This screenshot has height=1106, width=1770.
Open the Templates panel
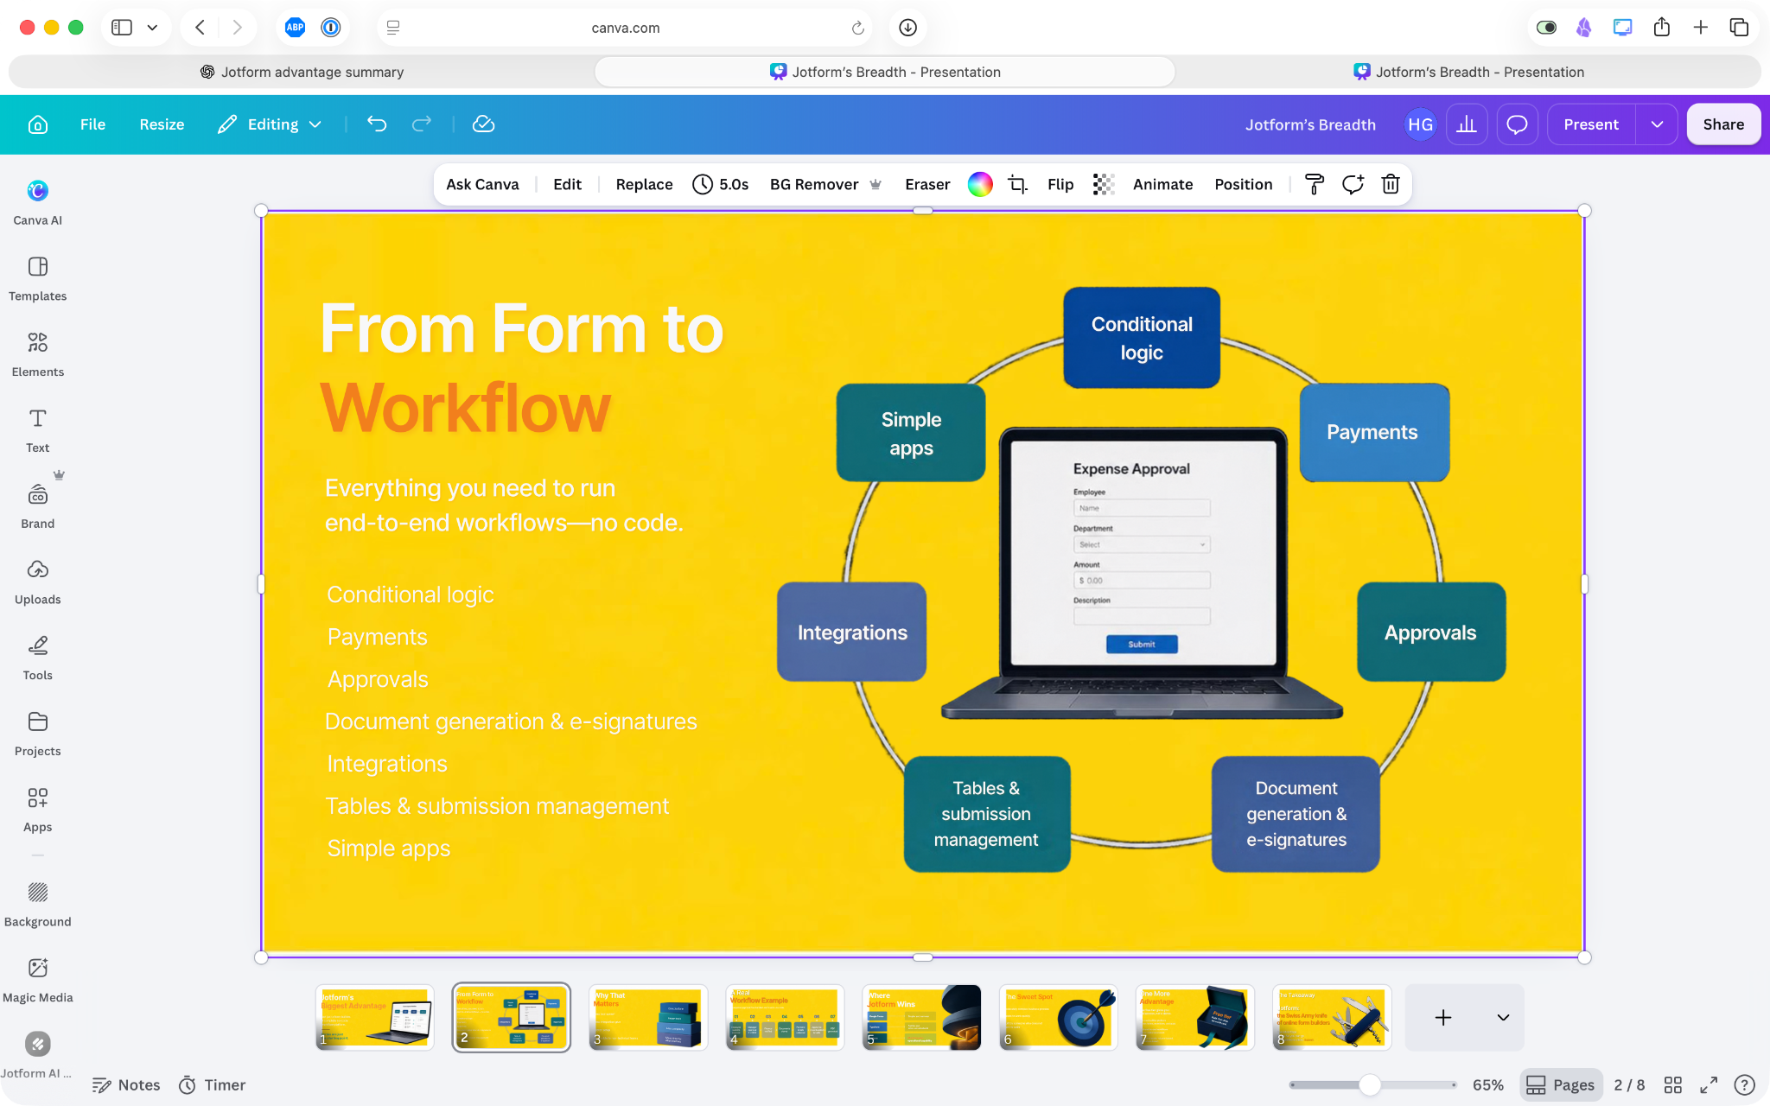coord(37,278)
